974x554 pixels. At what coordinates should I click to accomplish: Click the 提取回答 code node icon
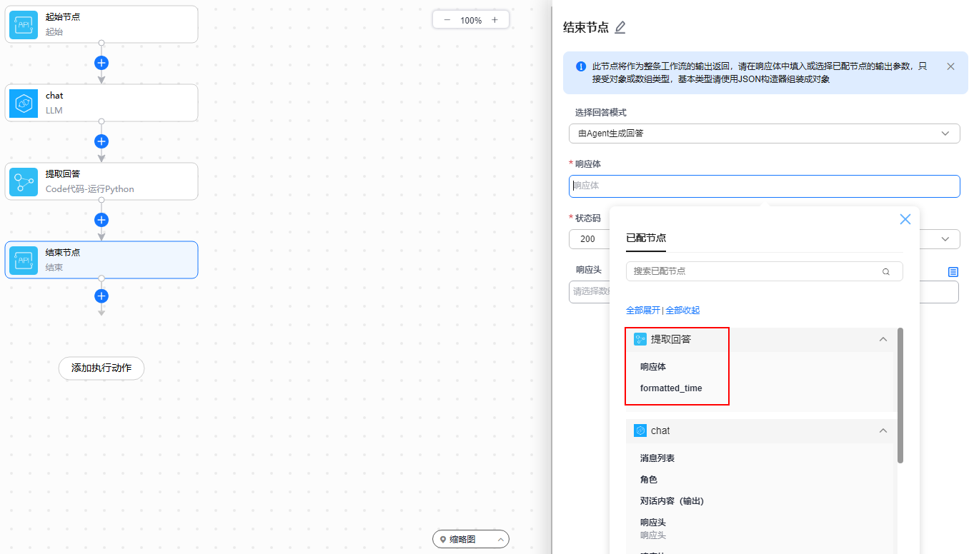click(24, 181)
